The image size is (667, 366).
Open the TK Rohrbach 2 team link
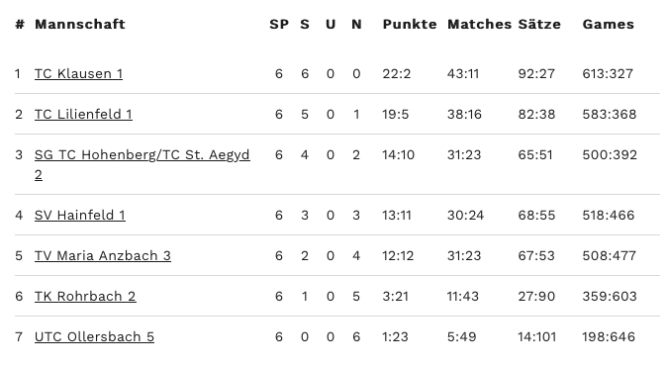click(x=85, y=296)
